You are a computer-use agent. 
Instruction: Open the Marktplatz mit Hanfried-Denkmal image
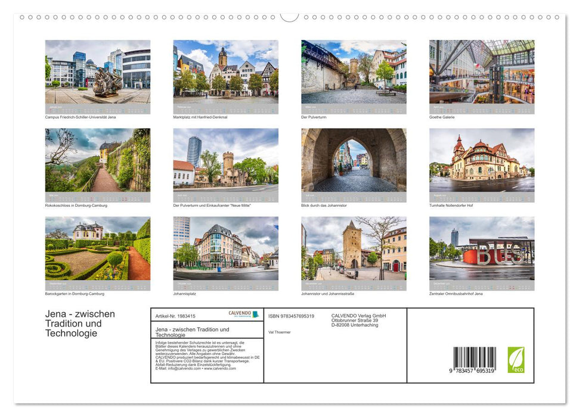225,76
